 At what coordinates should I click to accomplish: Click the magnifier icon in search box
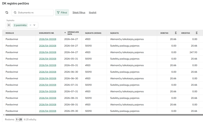click(x=15, y=12)
